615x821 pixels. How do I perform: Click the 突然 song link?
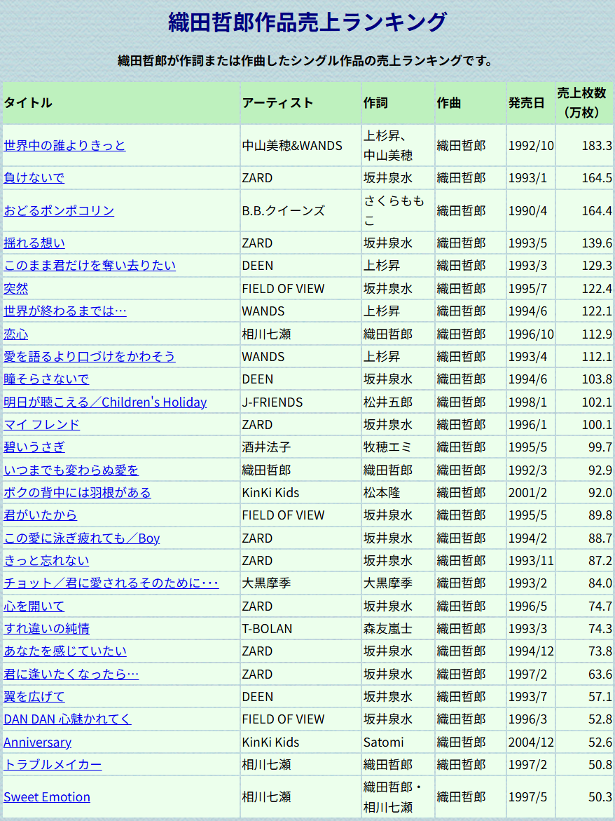(16, 288)
